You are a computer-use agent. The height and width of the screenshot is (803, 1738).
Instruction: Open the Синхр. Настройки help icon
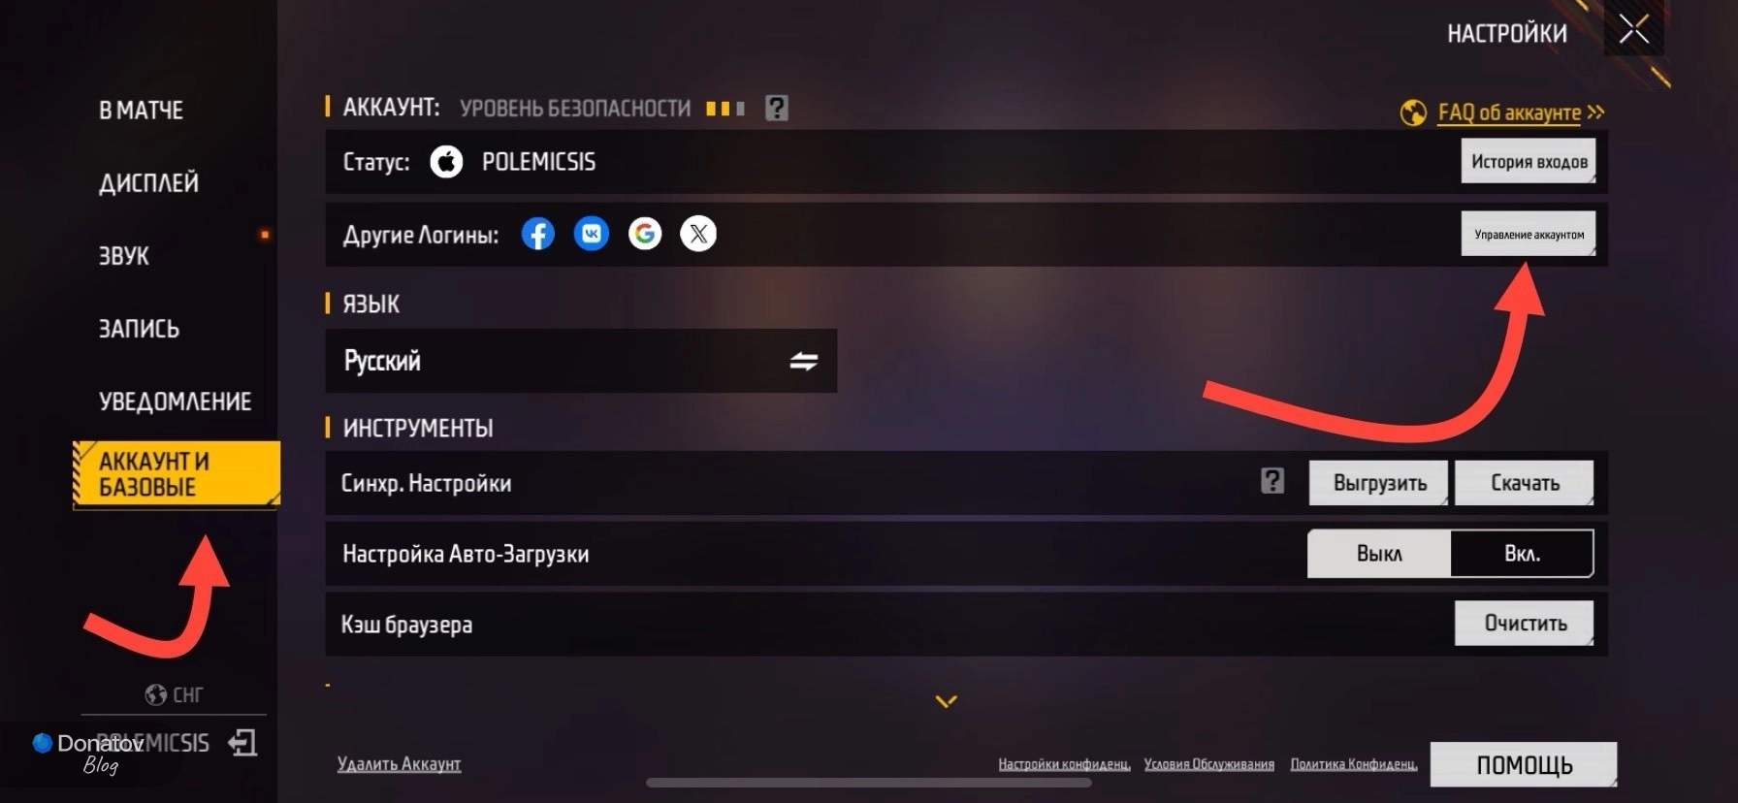coord(1272,481)
